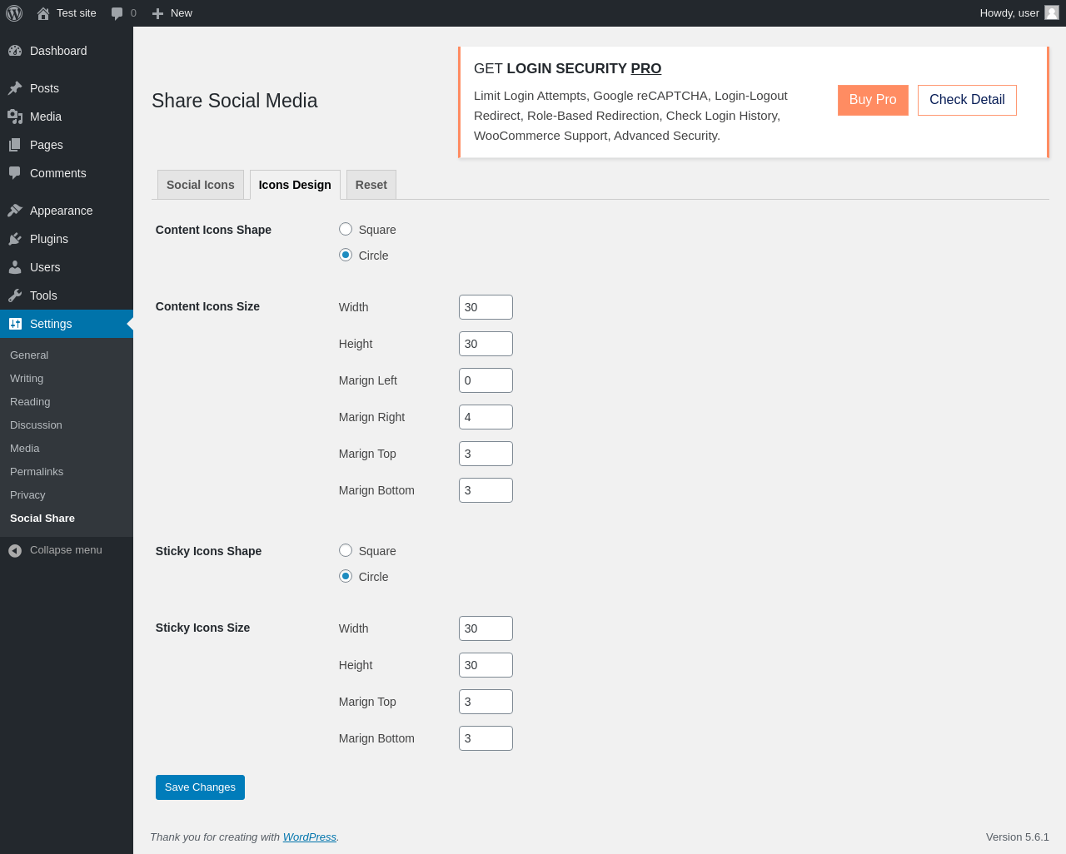Click the Pages sidebar icon

(x=15, y=145)
